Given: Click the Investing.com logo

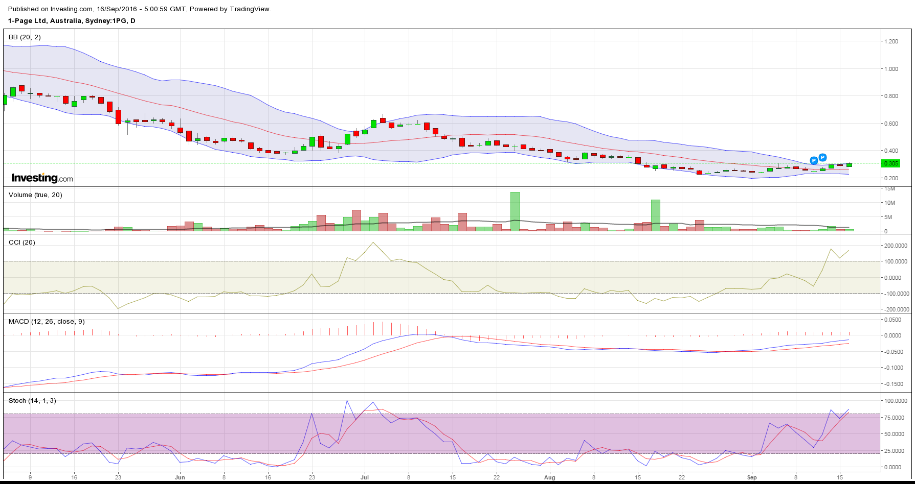Looking at the screenshot, I should click(42, 178).
